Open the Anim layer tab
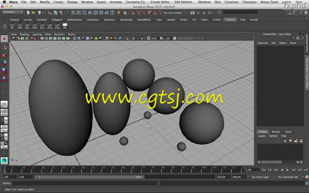309x193 pixels. (288, 132)
